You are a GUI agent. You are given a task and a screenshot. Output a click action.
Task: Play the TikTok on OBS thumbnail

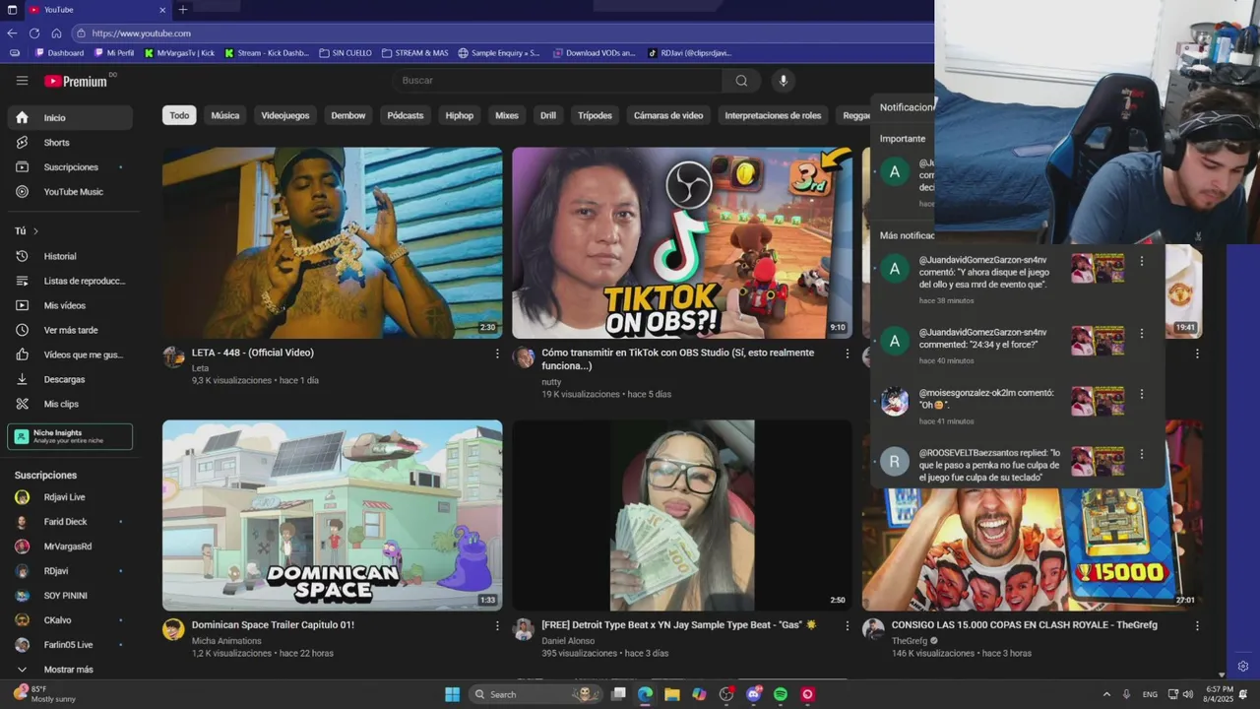click(682, 243)
